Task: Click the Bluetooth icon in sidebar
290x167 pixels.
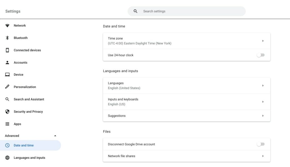Action: [7, 38]
